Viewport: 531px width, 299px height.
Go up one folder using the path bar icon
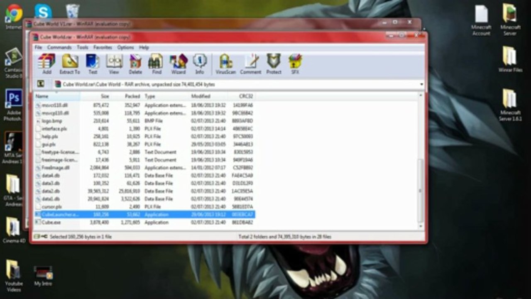point(41,84)
